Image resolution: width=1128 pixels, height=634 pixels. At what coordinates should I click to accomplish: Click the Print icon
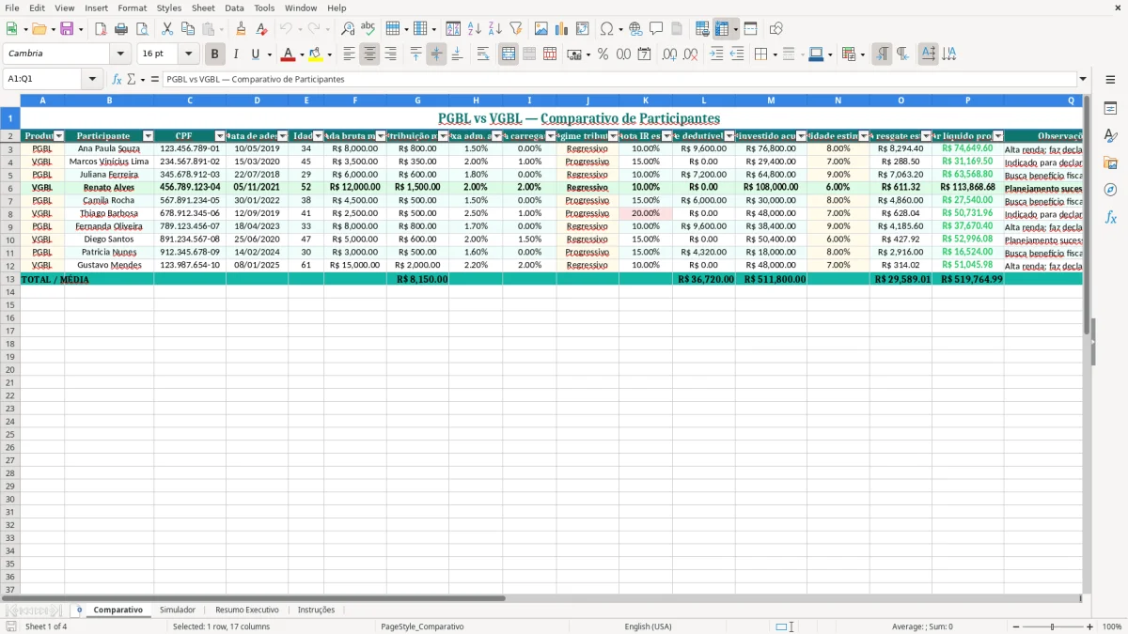[x=120, y=29]
